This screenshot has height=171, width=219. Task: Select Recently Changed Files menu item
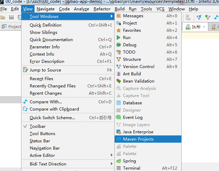tap(68, 86)
